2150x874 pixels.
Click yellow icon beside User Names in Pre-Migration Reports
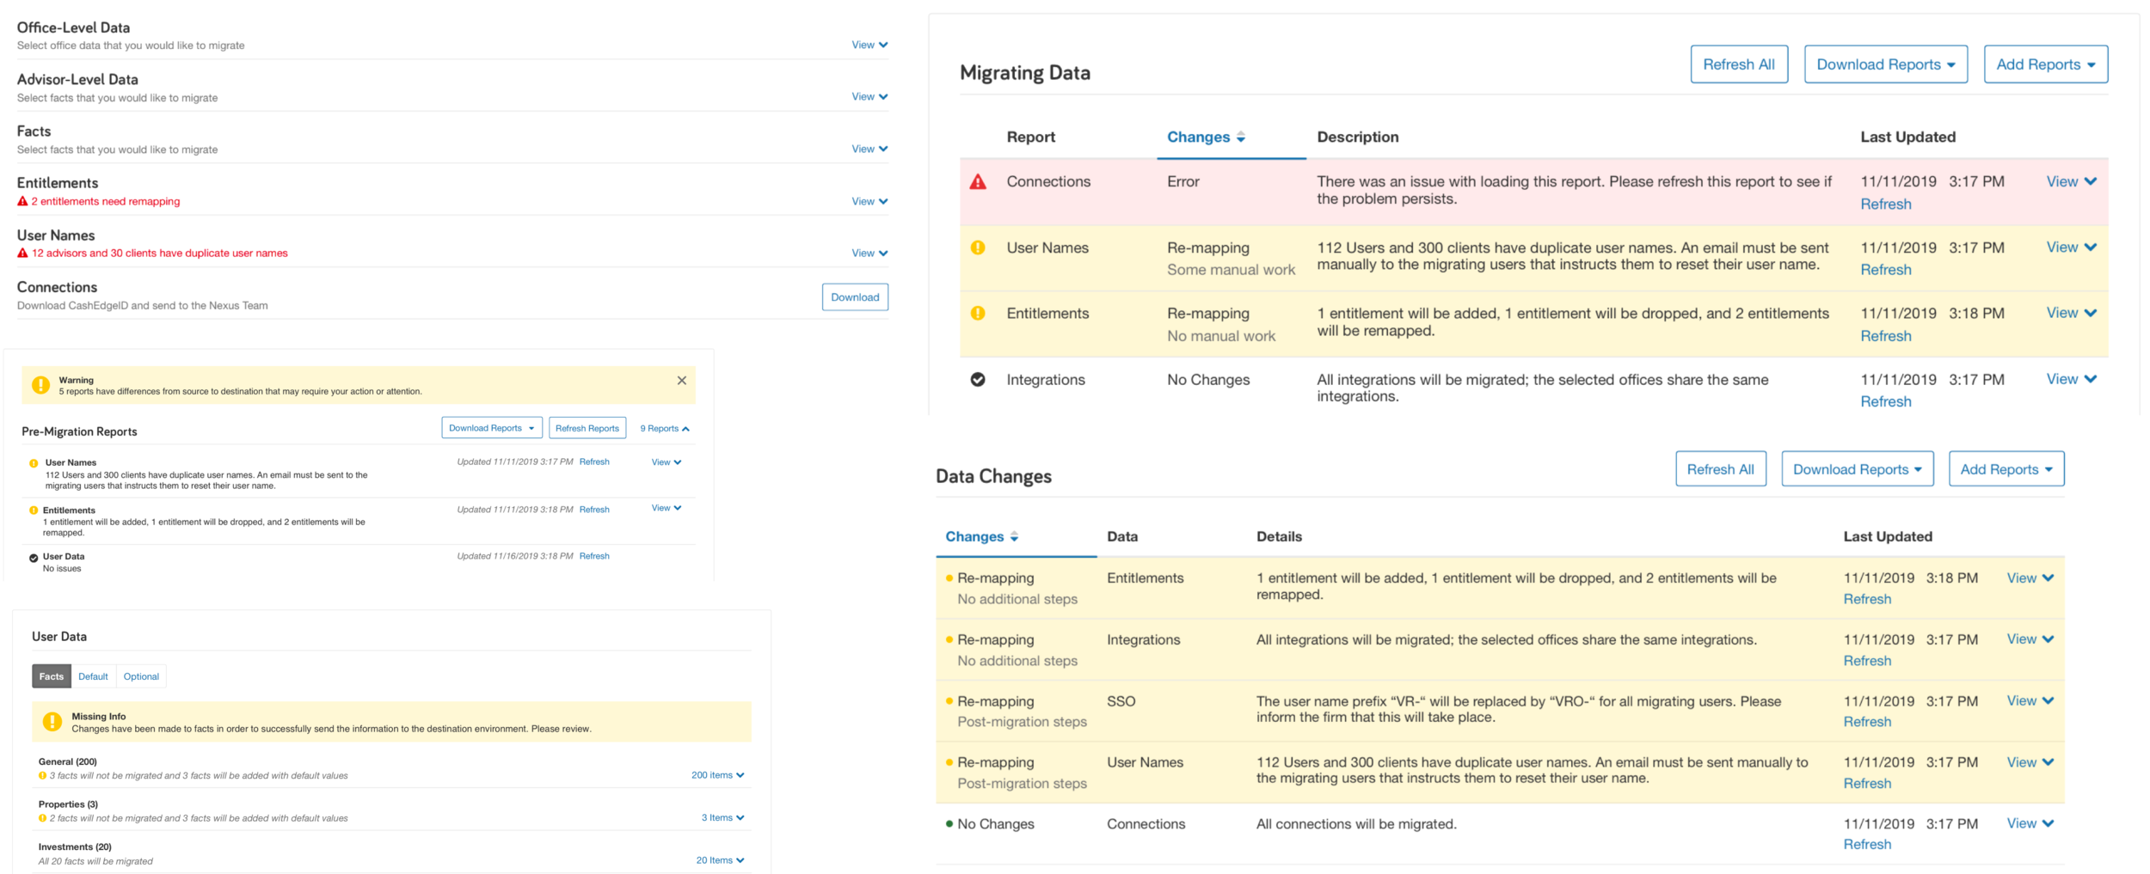tap(34, 463)
